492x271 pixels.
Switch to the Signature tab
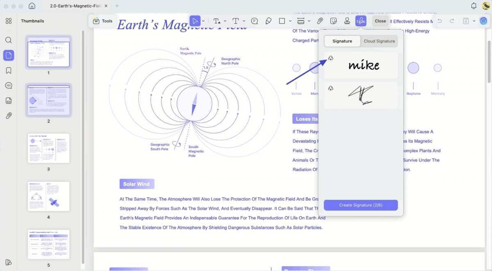(x=342, y=41)
